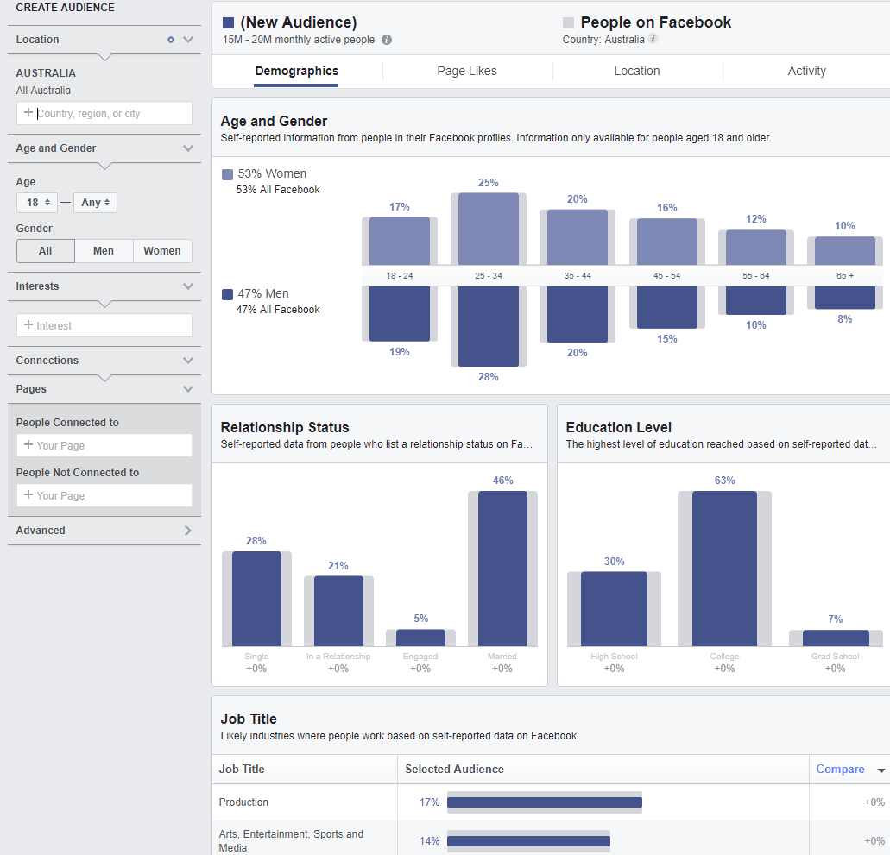Open the maximum age Any dropdown
The height and width of the screenshot is (855, 890).
coord(95,203)
